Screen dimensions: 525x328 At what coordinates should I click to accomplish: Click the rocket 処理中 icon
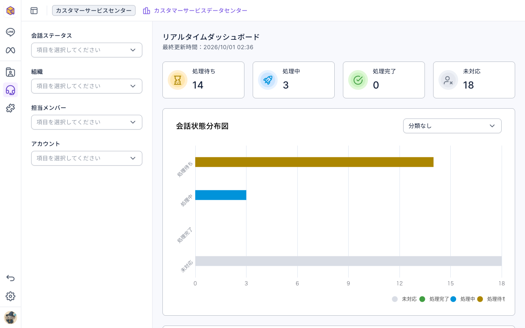pyautogui.click(x=268, y=80)
